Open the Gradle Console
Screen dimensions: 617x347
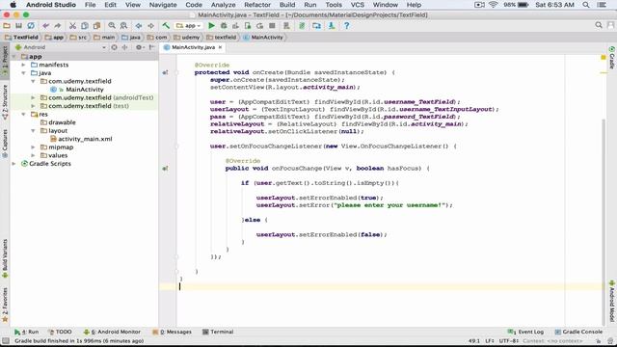click(x=578, y=332)
